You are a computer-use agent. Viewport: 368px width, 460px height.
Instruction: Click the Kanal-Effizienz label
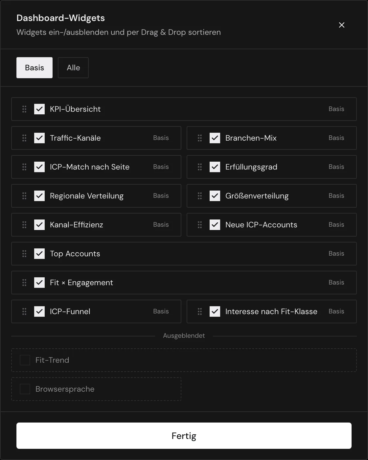click(x=77, y=225)
